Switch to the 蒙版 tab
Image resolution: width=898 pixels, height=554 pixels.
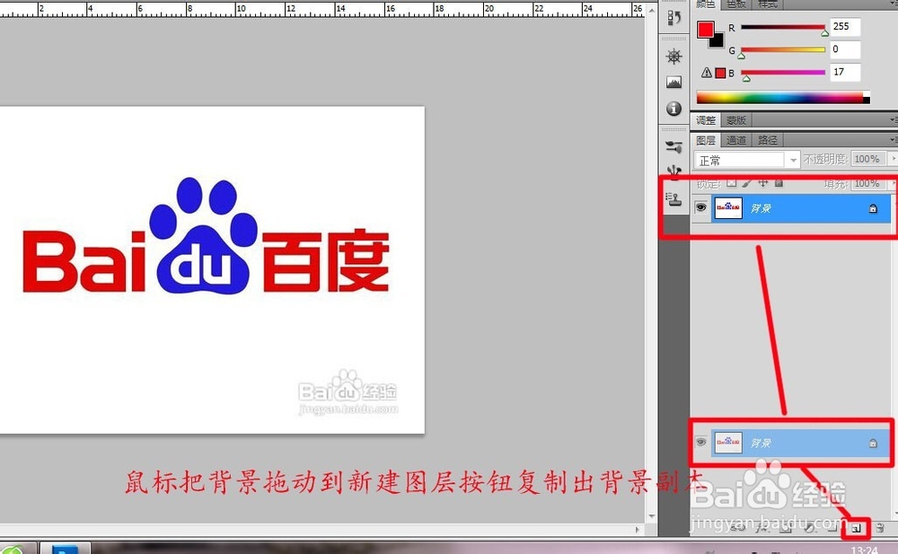coord(736,120)
